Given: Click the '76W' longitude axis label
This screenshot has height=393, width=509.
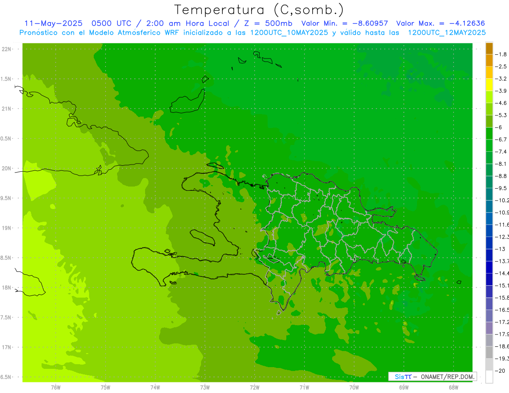Looking at the screenshot, I should (x=56, y=387).
